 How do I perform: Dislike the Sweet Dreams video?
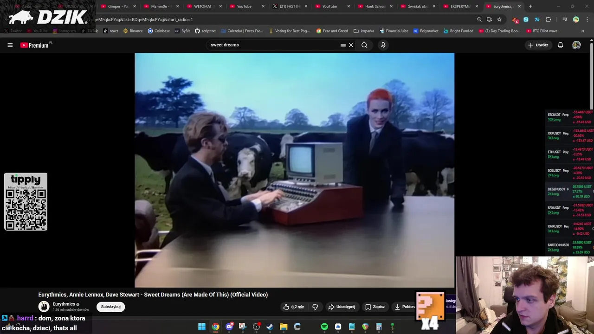(x=315, y=307)
